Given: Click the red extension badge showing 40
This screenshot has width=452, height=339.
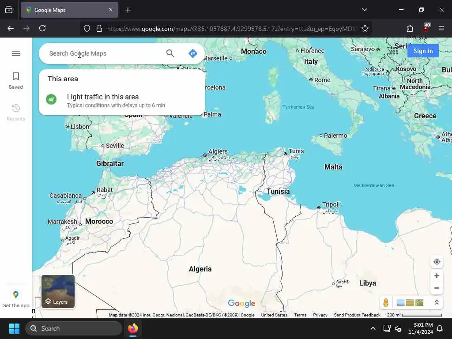Looking at the screenshot, I should [426, 28].
